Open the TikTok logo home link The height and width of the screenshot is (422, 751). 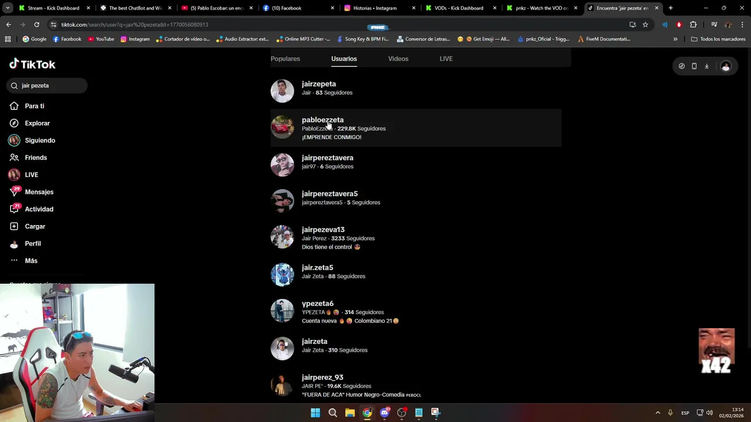[32, 64]
